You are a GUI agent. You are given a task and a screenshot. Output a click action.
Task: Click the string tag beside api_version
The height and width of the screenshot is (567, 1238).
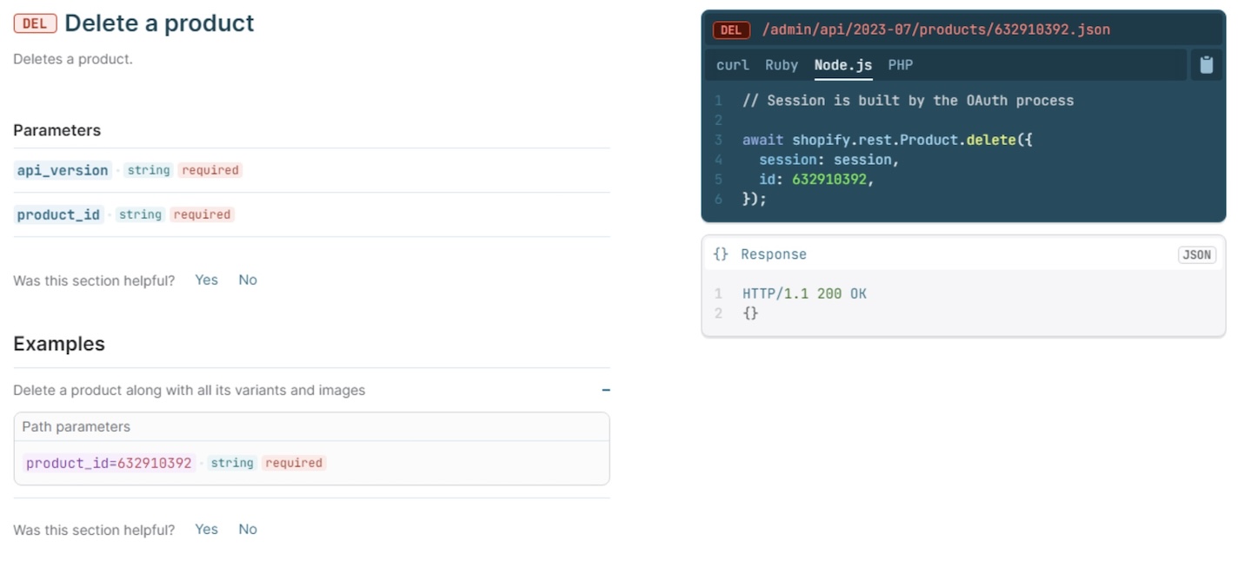(149, 170)
